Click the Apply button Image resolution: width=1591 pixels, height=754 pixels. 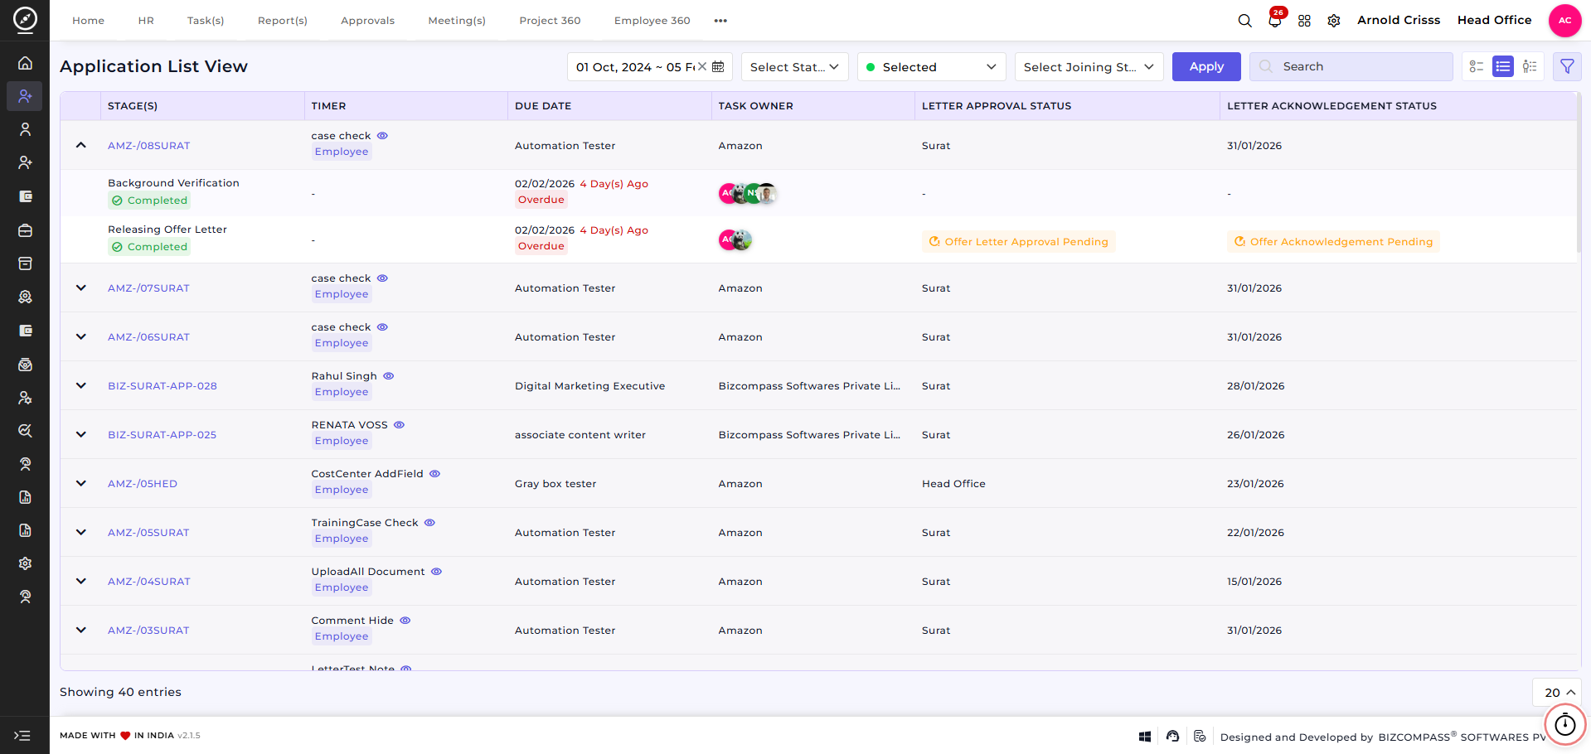click(x=1206, y=66)
